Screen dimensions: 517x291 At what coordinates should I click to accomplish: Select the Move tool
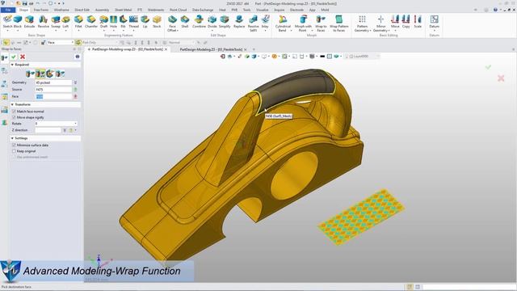pos(395,22)
